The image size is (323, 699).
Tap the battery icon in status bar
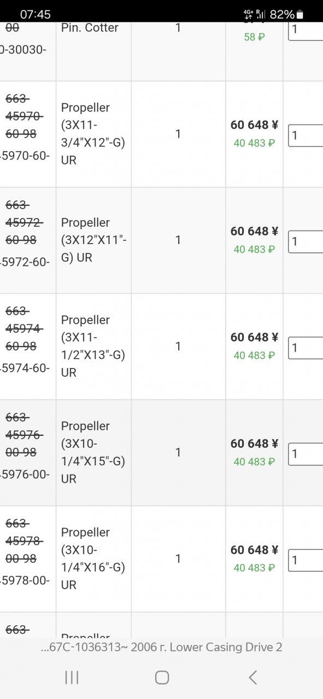299,15
